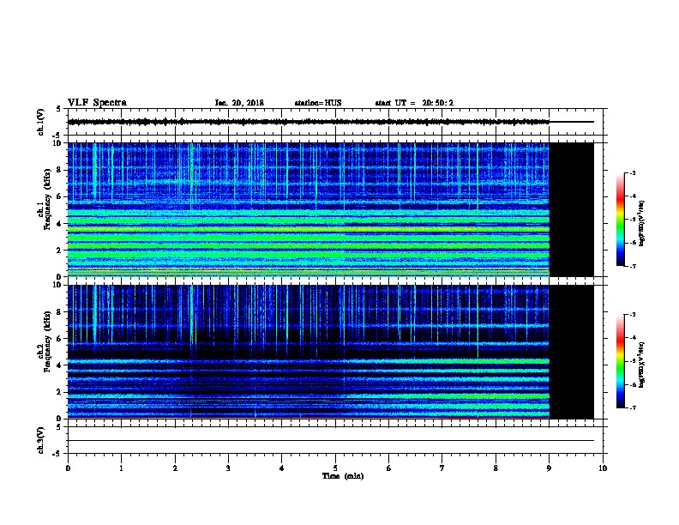Click the ch.3(V) axis label
This screenshot has width=679, height=525.
pos(41,440)
